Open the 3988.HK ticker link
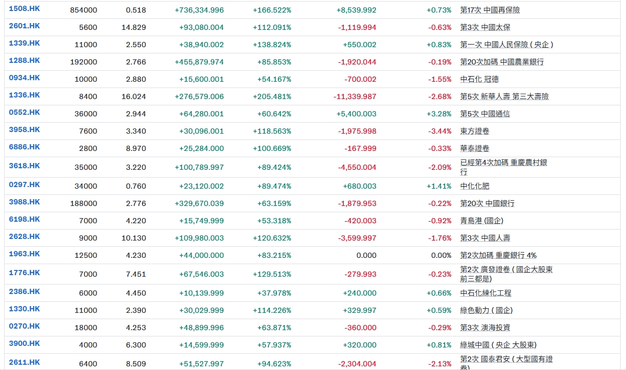This screenshot has height=370, width=626. (24, 202)
